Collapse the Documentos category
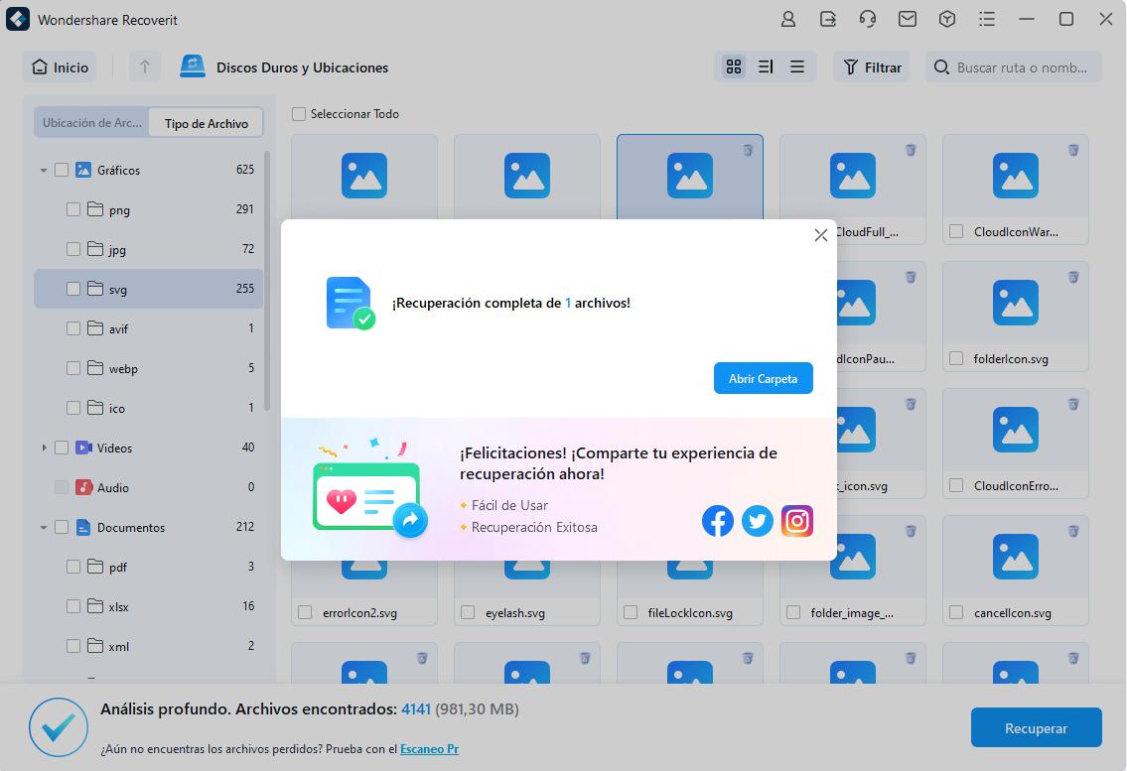The height and width of the screenshot is (771, 1127). [45, 527]
